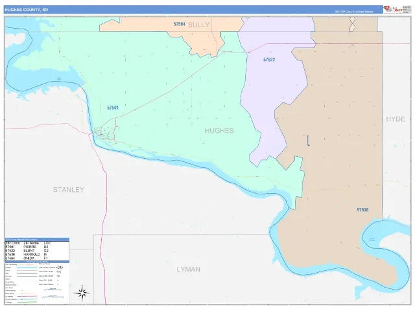
Task: Click the ZIP Code index blue header bar
Action: tap(37, 240)
